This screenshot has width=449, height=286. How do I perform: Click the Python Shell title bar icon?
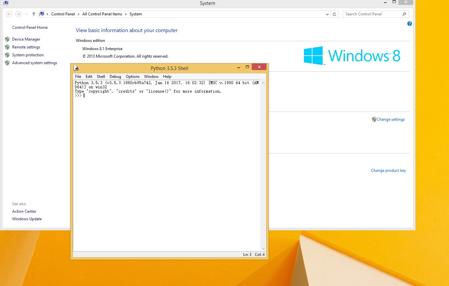coord(76,68)
